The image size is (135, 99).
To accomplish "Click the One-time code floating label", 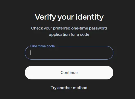I will pos(42,46).
